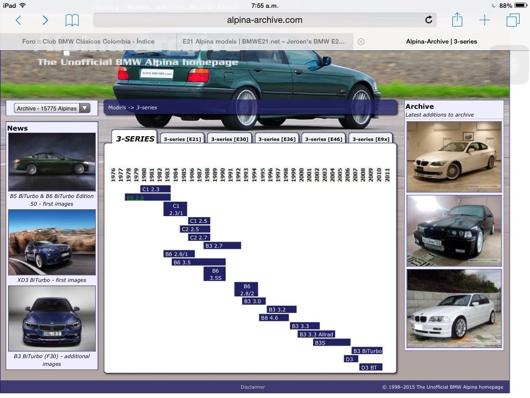The width and height of the screenshot is (530, 398).
Task: Open the C1 2.3 model bar
Action: [x=155, y=189]
